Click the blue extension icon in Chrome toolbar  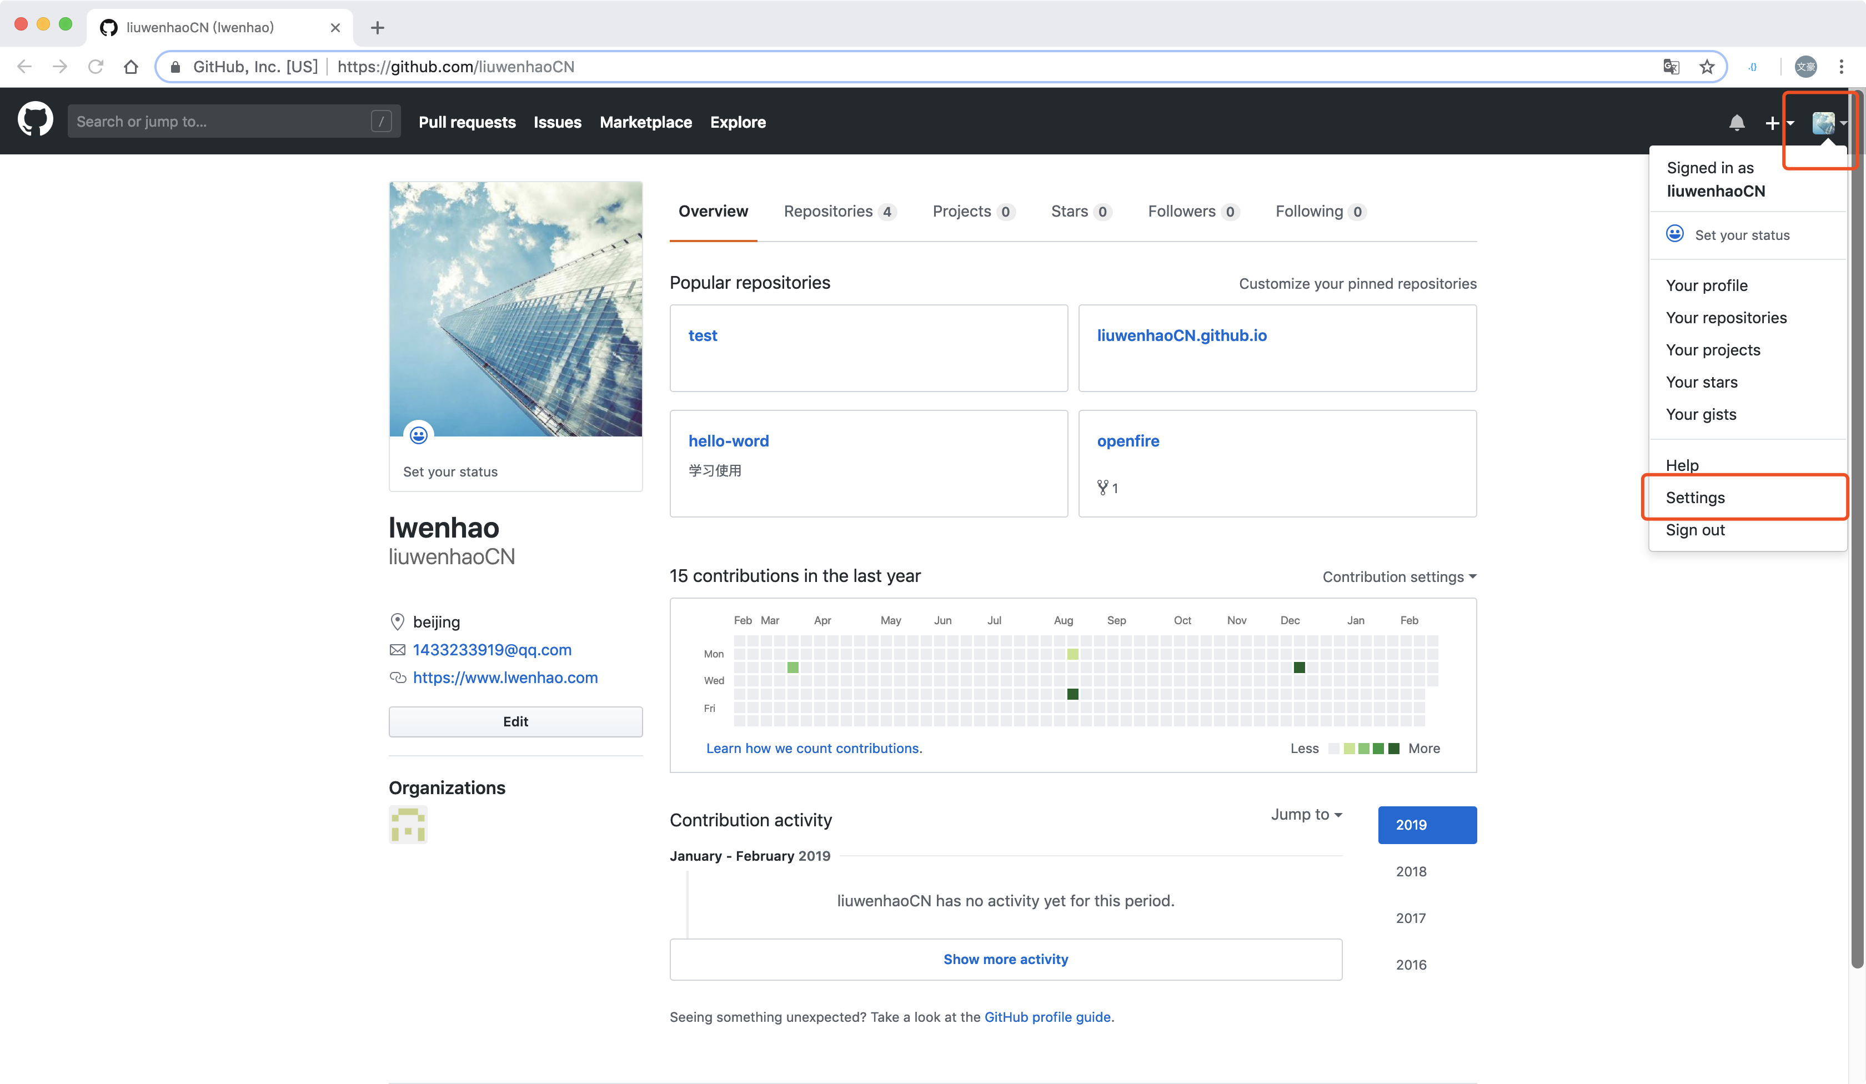tap(1753, 67)
